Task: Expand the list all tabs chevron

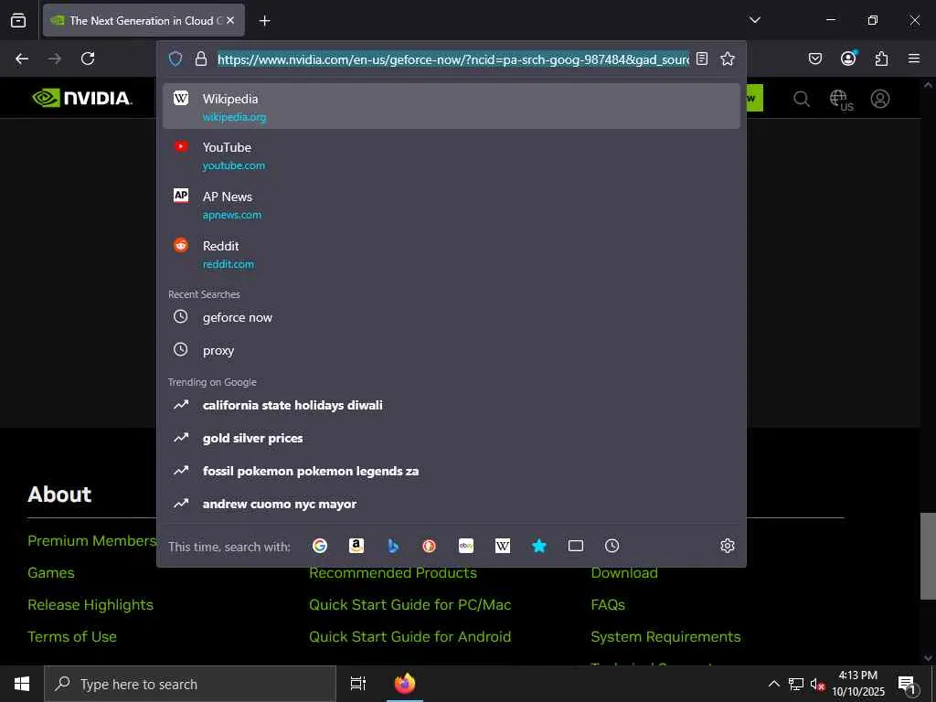Action: [x=754, y=20]
